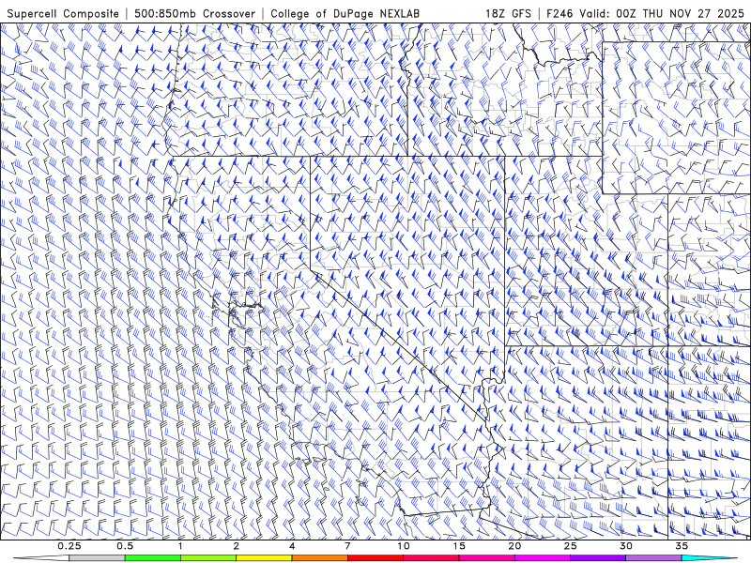This screenshot has height=563, width=751.
Task: Click the legend value 1
Action: tap(180, 546)
